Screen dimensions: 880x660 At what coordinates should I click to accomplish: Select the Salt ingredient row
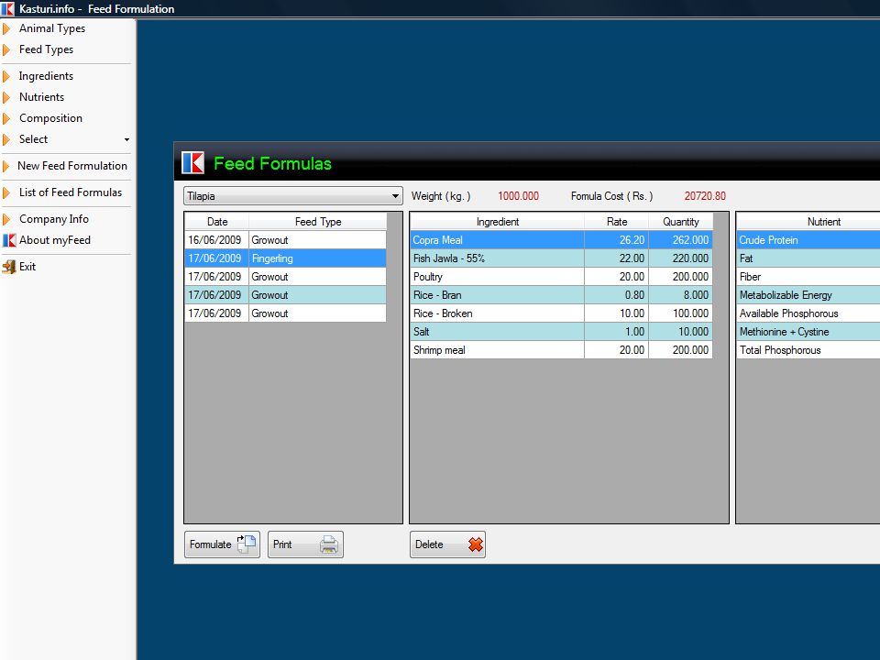point(561,332)
